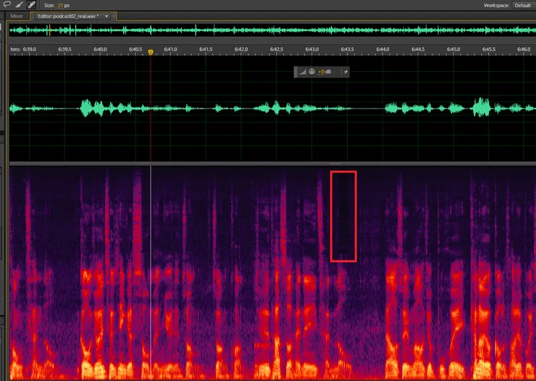Viewport: 536px width, 381px height.
Task: Click the overview waveform navigator bar
Action: 272,30
